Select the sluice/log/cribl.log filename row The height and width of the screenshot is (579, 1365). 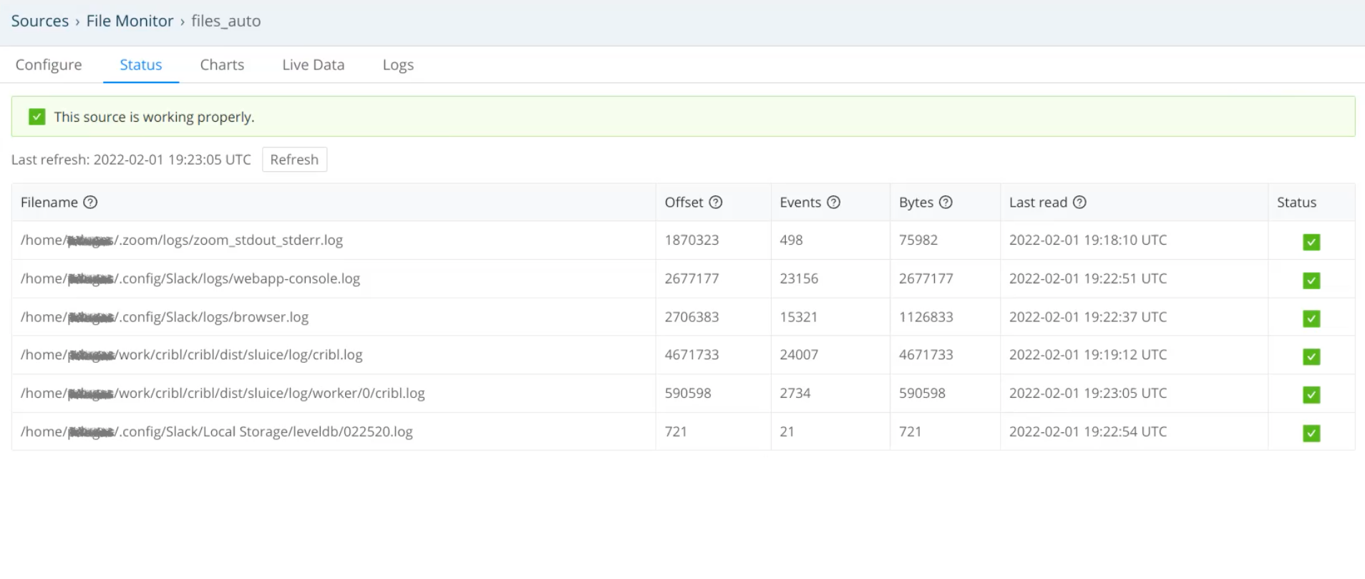(x=191, y=355)
